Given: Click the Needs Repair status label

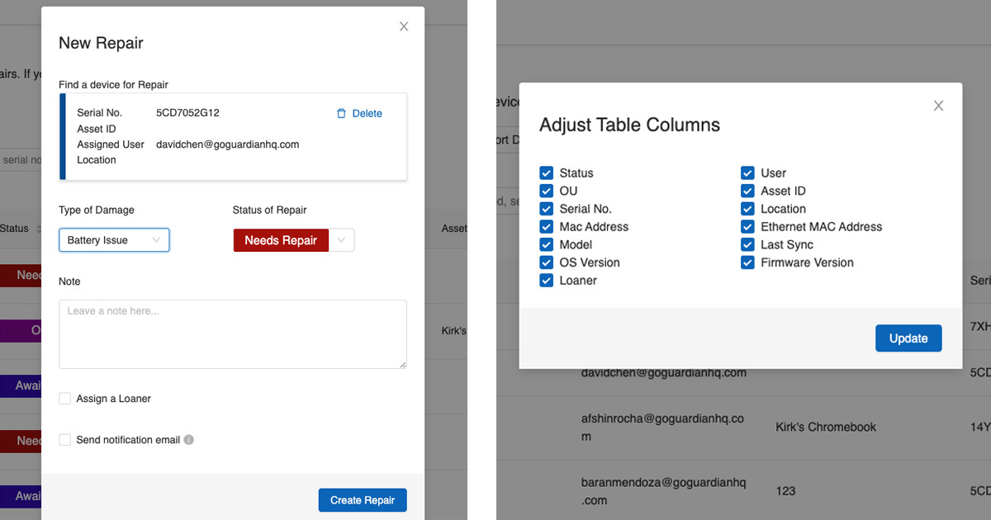Looking at the screenshot, I should [281, 240].
